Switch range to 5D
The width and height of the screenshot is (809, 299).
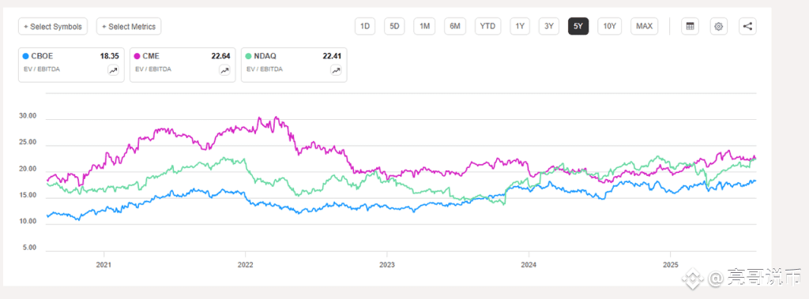pyautogui.click(x=395, y=26)
